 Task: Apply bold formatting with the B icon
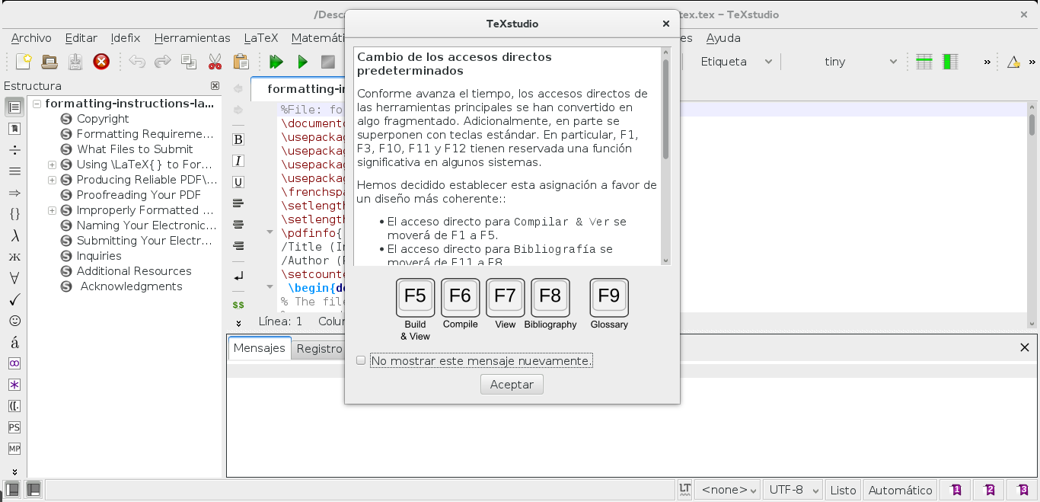tap(238, 139)
